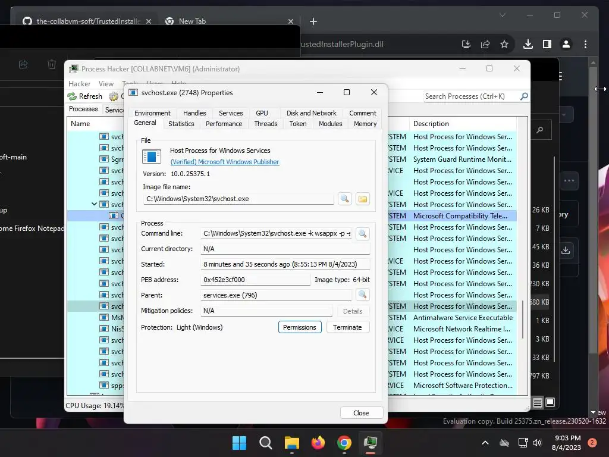Click the volume icon in system tray
609x457 pixels.
[537, 443]
